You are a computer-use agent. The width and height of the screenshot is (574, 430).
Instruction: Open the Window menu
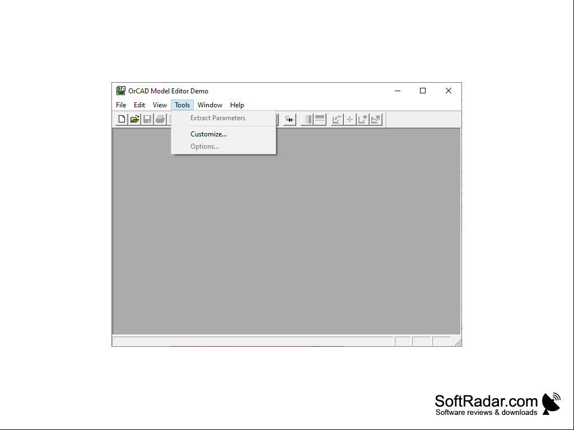tap(210, 105)
